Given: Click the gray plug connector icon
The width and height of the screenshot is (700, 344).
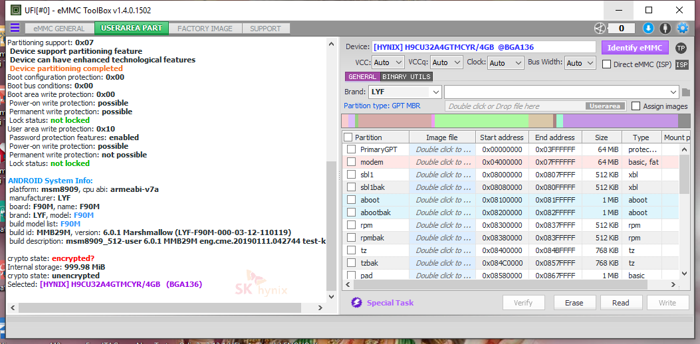Looking at the screenshot, I should point(665,28).
